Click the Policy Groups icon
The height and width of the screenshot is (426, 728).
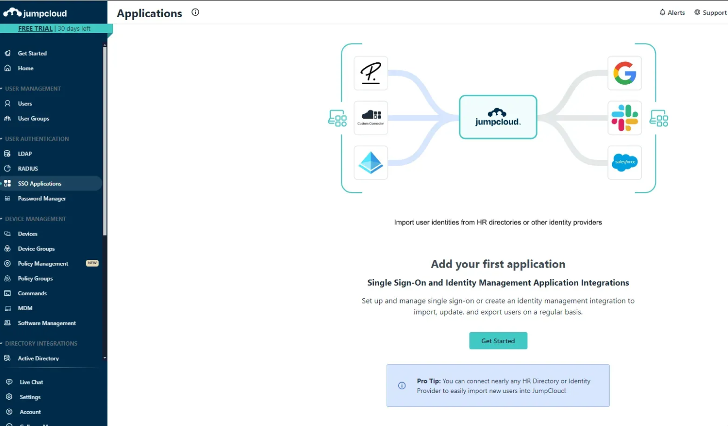tap(8, 278)
